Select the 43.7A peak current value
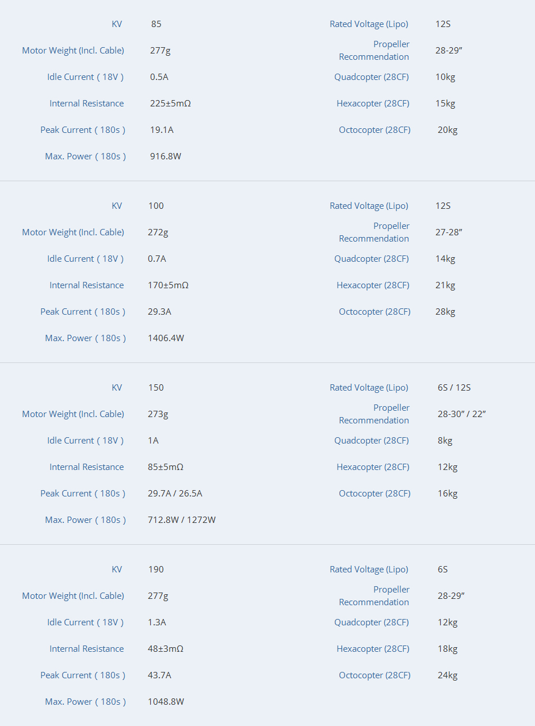This screenshot has height=726, width=535. coord(159,675)
